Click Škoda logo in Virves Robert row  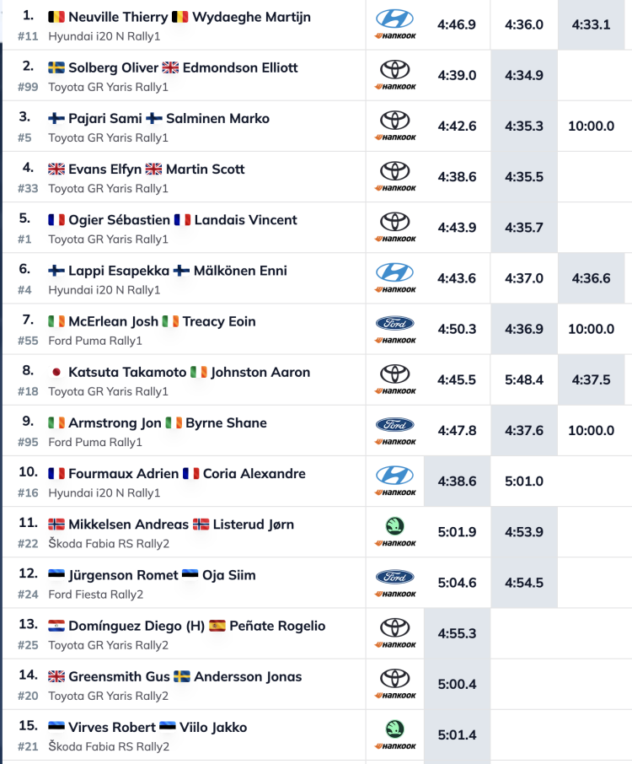point(394,729)
